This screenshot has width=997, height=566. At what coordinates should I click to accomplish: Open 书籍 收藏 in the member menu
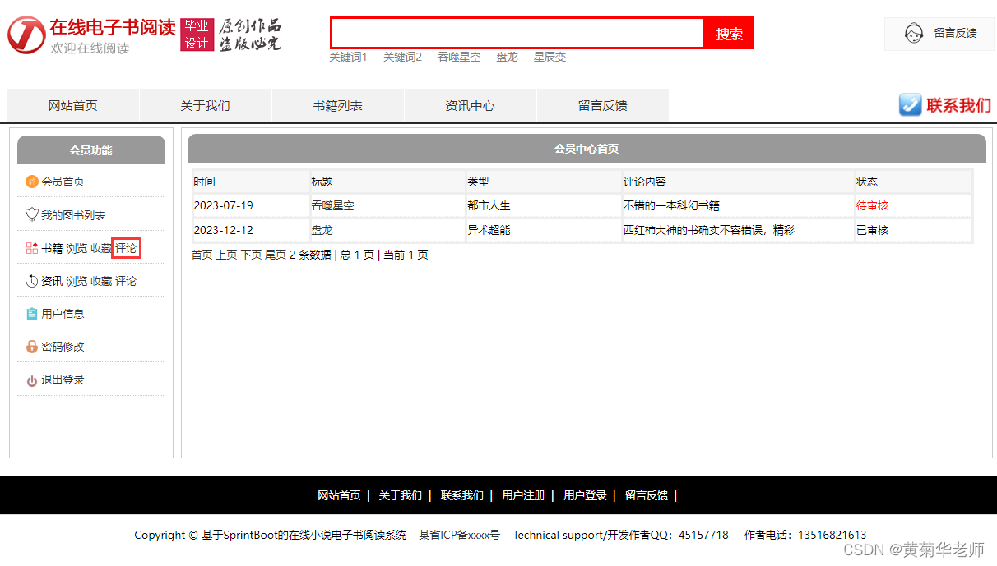point(101,248)
